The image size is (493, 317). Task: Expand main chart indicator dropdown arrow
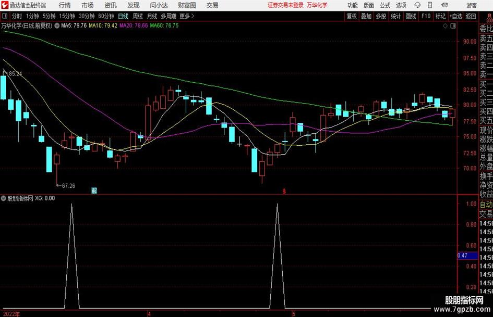click(57, 26)
